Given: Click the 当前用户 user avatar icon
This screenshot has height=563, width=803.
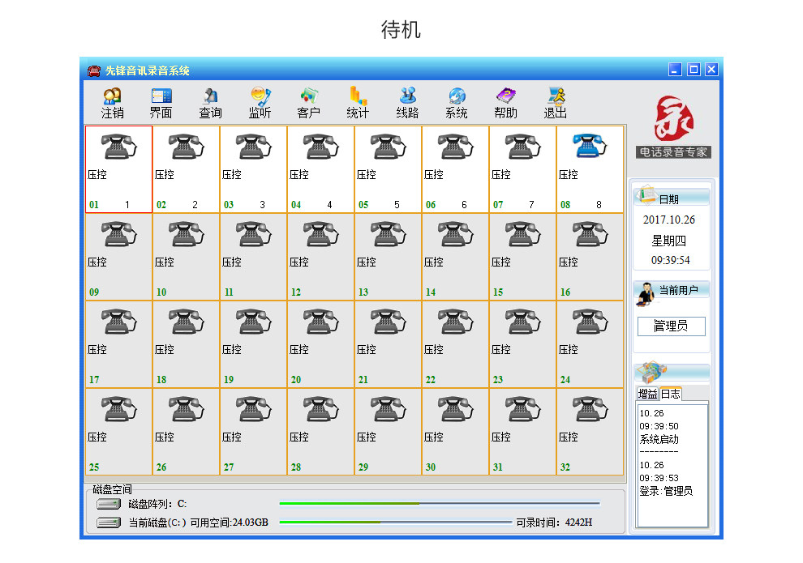Looking at the screenshot, I should pyautogui.click(x=646, y=294).
